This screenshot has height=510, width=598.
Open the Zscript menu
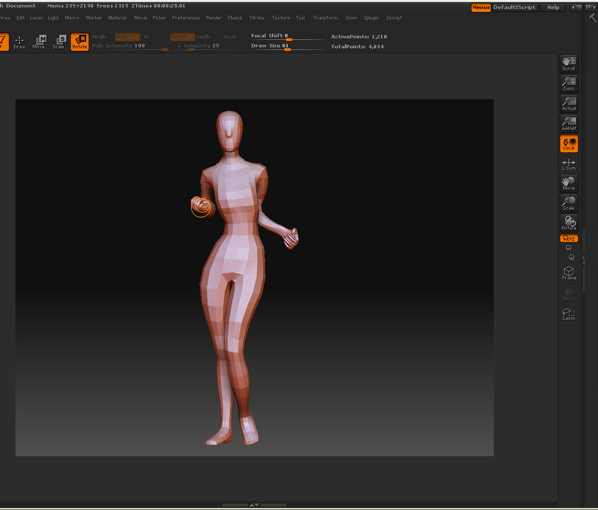click(x=394, y=18)
